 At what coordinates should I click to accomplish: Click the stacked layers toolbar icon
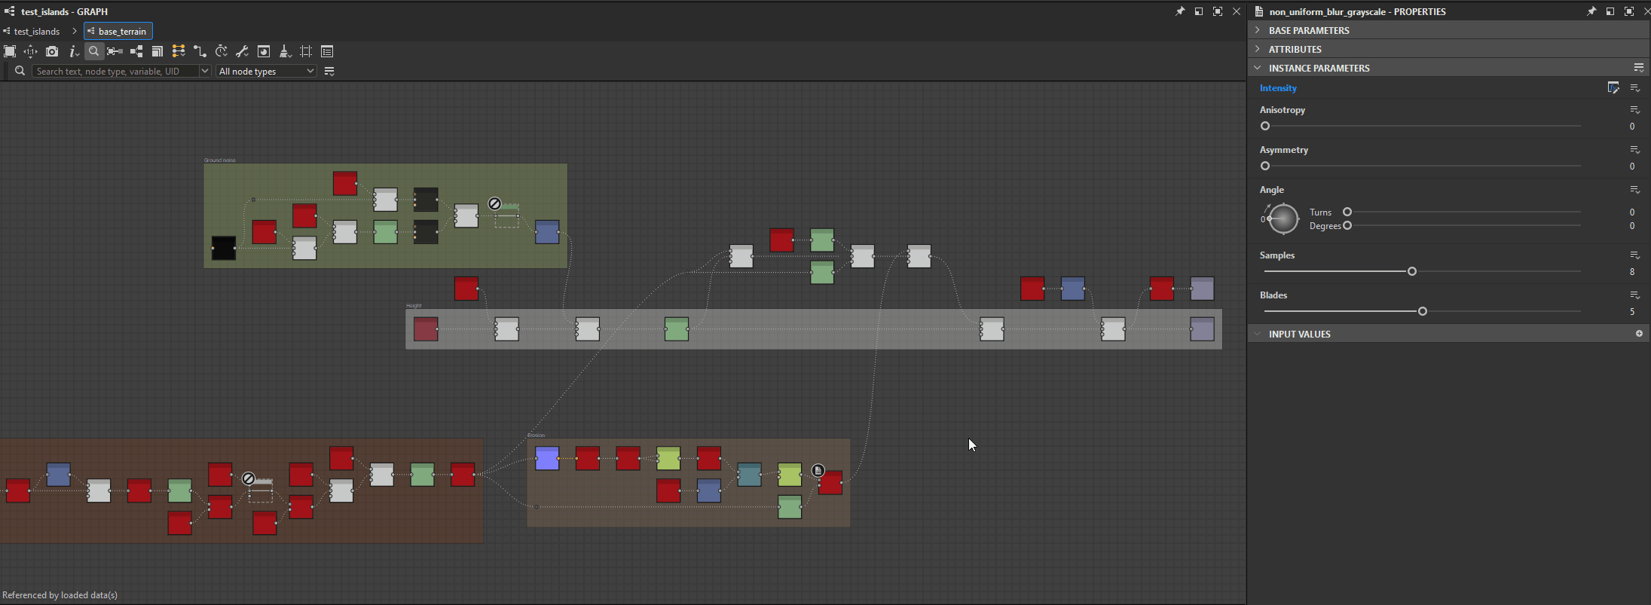pyautogui.click(x=157, y=51)
